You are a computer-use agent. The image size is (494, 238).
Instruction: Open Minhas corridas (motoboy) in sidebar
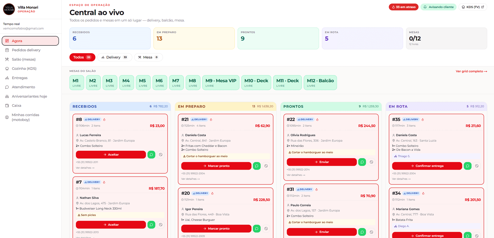pyautogui.click(x=30, y=117)
